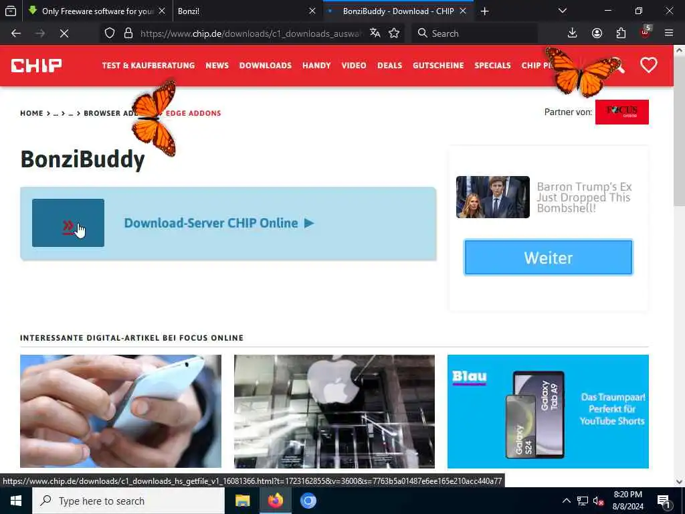Click the Weiter button
Viewport: 685px width, 514px height.
coord(549,258)
